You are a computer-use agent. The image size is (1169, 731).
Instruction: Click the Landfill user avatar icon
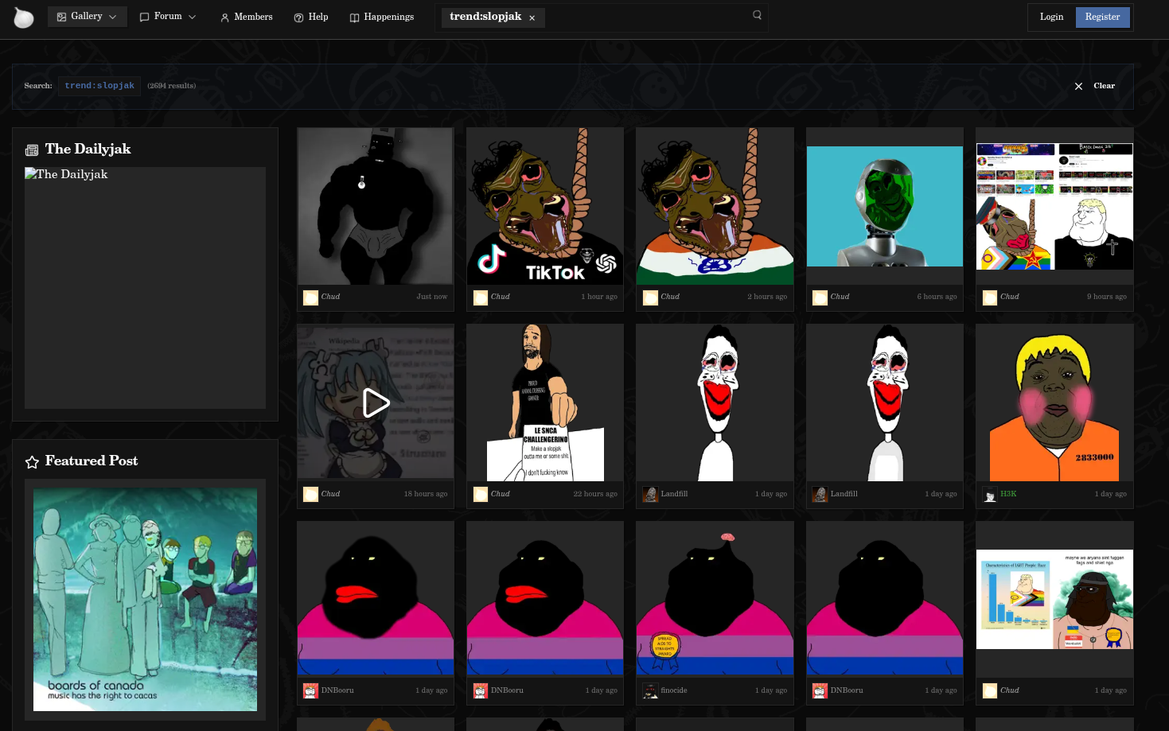point(650,494)
